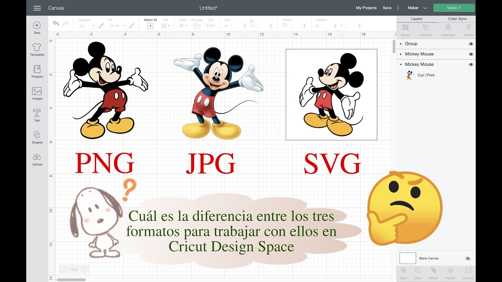Select the Text tool
The image size is (502, 282).
(37, 116)
